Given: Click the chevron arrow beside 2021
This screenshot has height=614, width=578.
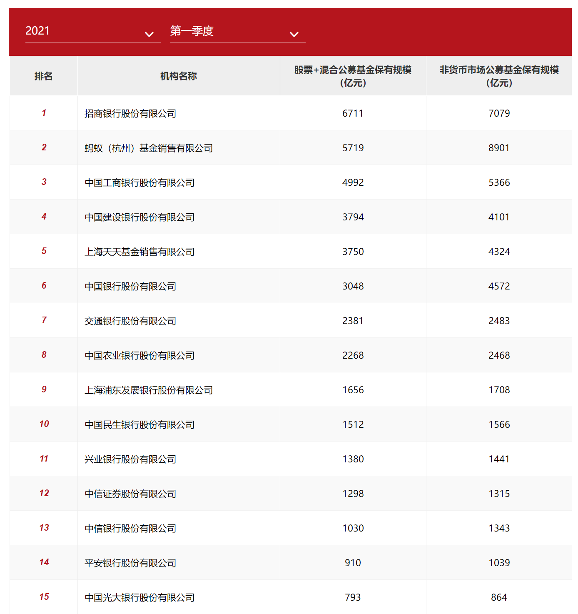Looking at the screenshot, I should pos(149,34).
